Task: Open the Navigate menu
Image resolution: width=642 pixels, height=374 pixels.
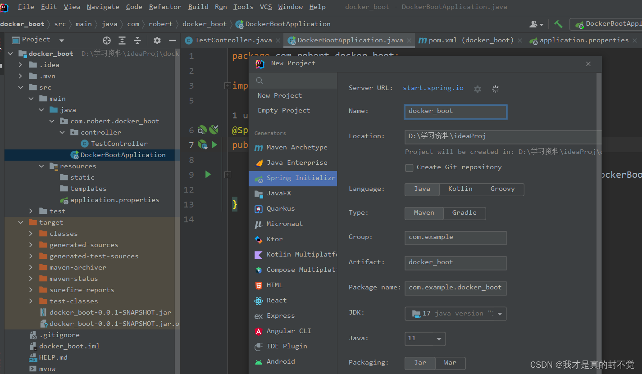Action: [103, 7]
